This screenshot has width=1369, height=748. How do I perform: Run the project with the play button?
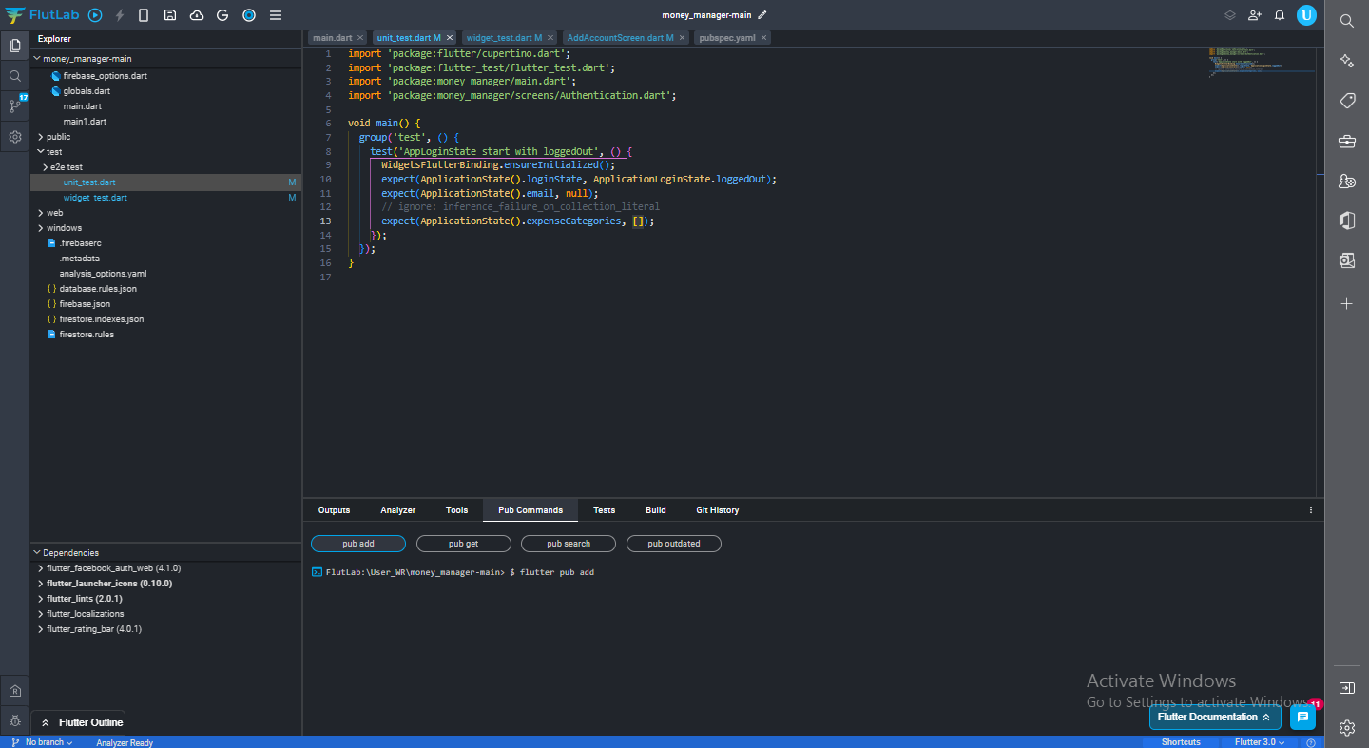coord(95,15)
